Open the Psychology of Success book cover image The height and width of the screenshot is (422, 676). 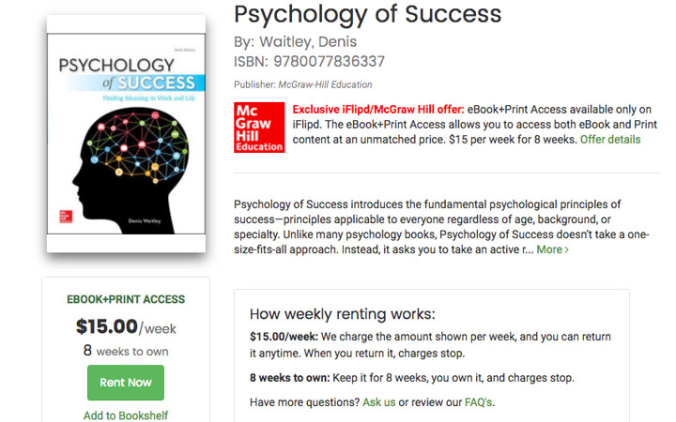click(126, 134)
